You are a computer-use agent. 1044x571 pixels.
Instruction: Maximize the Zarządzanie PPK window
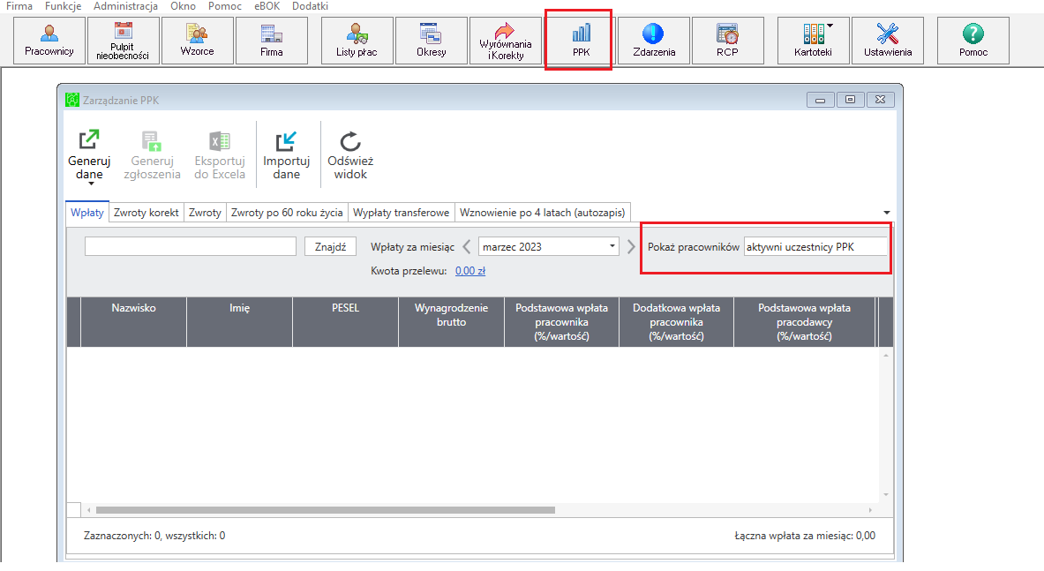click(x=850, y=100)
